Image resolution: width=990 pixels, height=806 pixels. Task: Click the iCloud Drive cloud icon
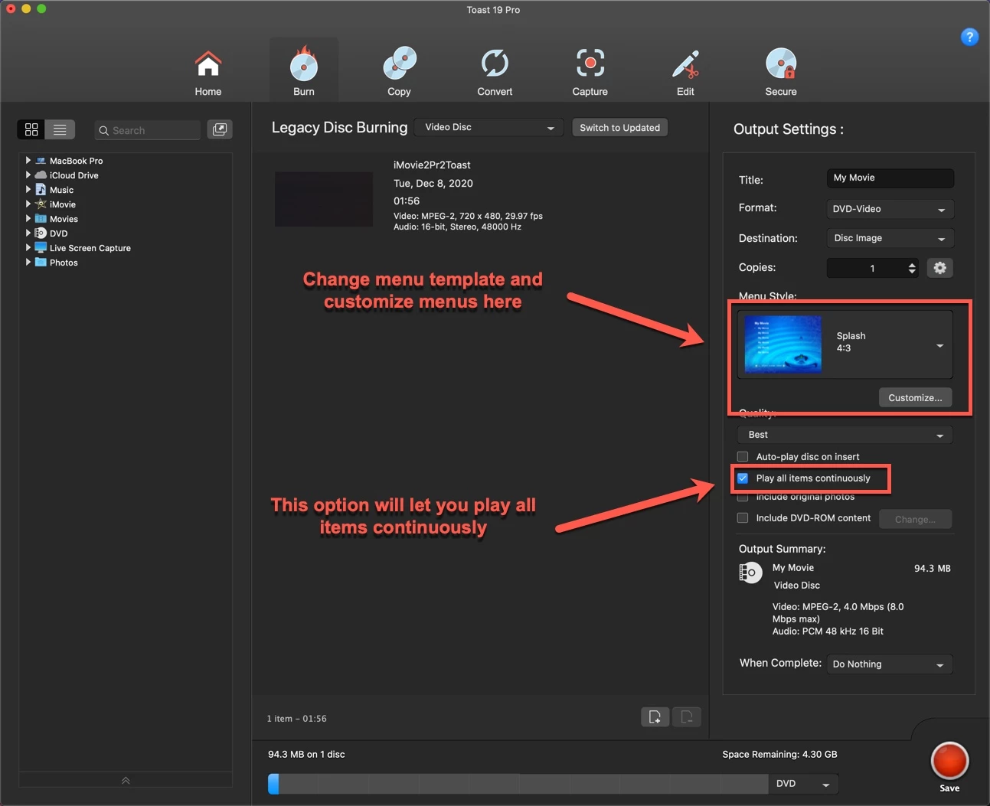click(x=41, y=175)
